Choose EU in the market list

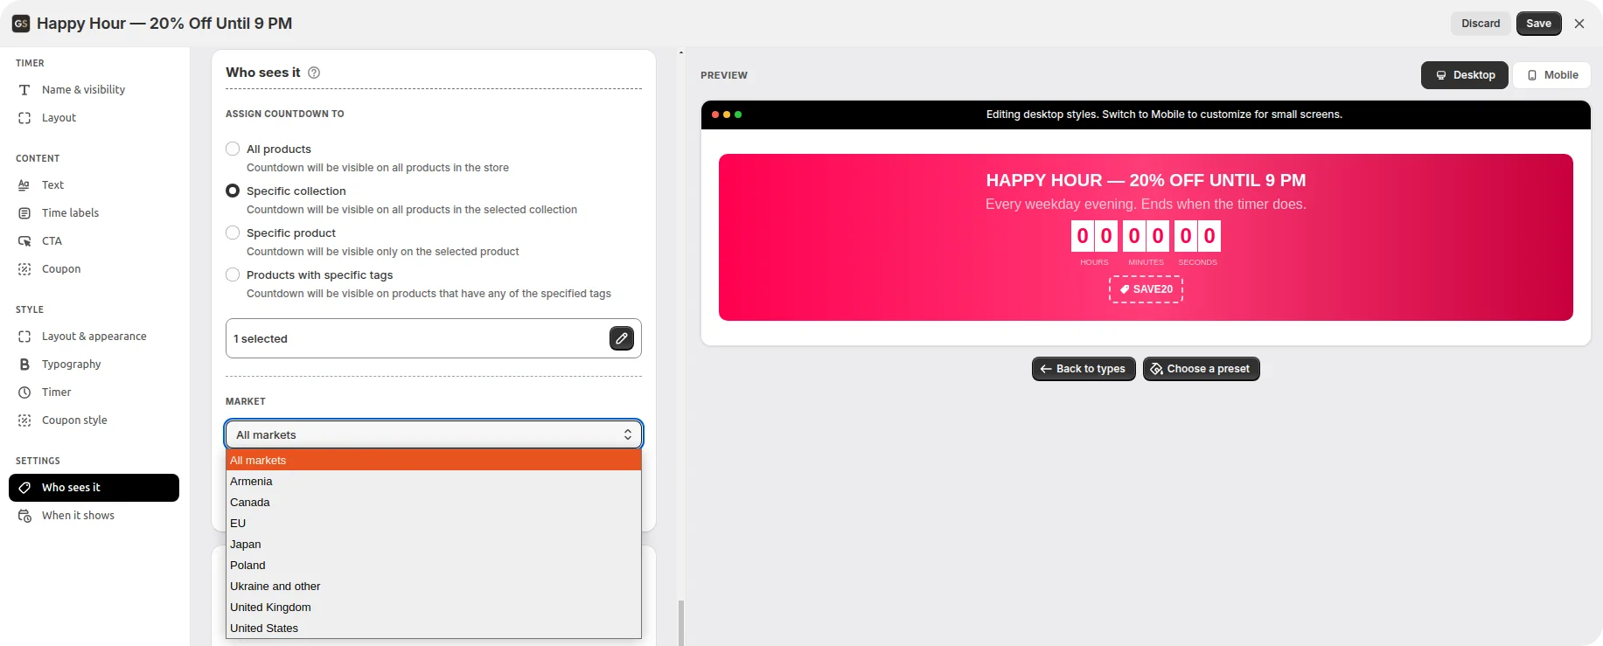tap(434, 523)
